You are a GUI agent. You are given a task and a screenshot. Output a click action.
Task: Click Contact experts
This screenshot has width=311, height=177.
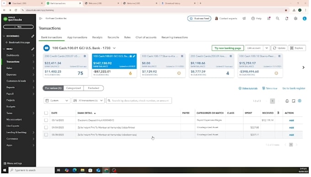226,18
